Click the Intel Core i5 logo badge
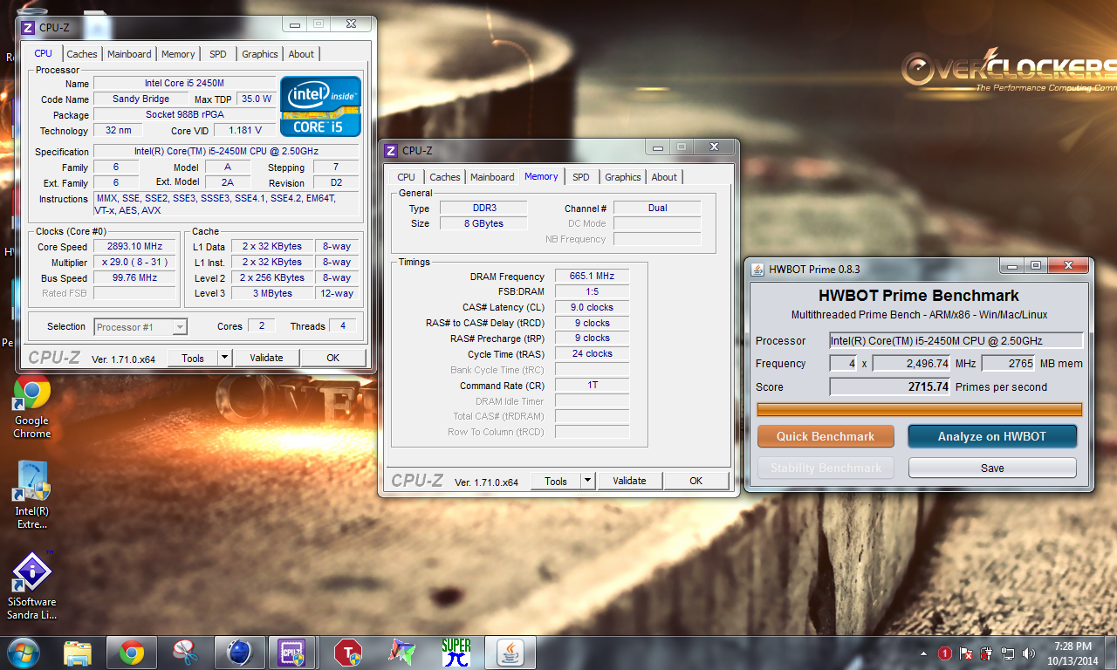This screenshot has height=670, width=1117. point(320,106)
